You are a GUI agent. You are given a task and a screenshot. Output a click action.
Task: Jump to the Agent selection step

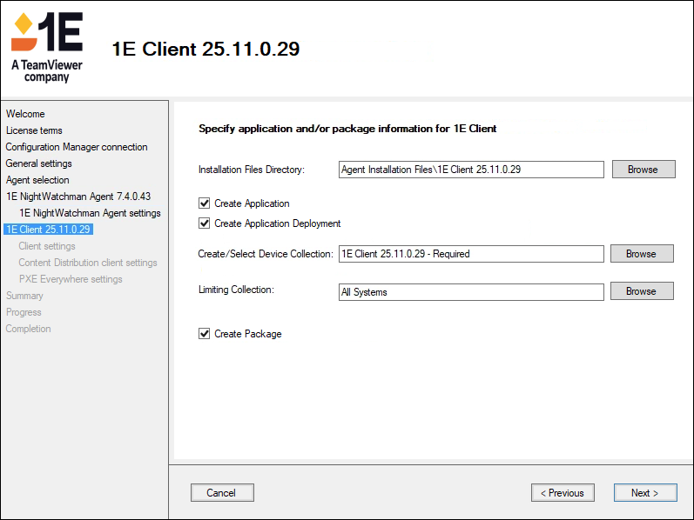click(37, 180)
